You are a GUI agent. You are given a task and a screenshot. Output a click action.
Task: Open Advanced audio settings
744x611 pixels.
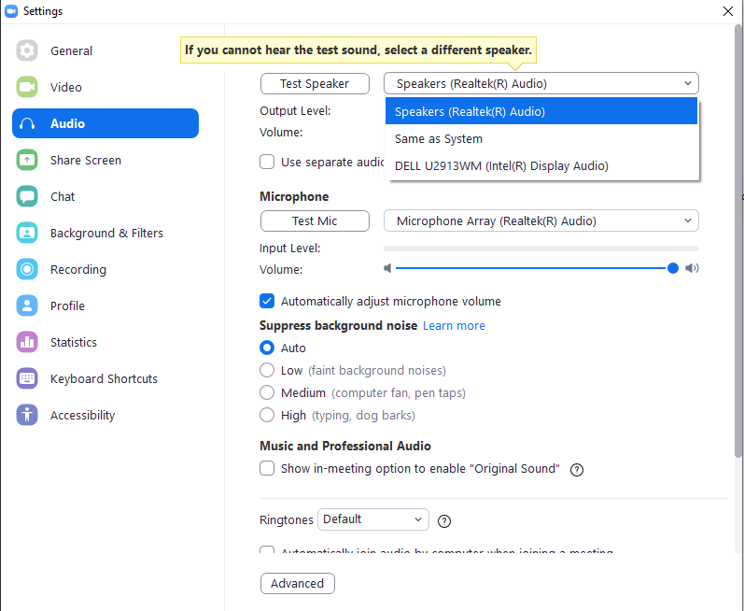tap(298, 584)
